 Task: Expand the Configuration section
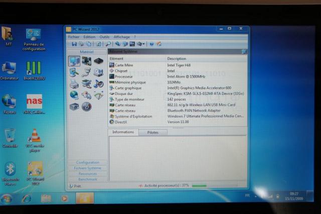(x=88, y=162)
